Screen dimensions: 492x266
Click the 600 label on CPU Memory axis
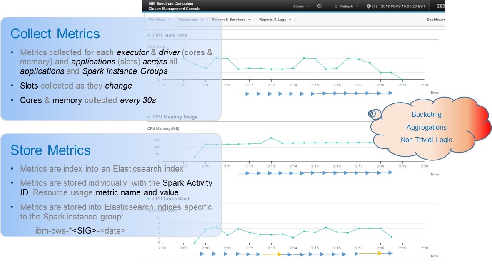(157, 140)
